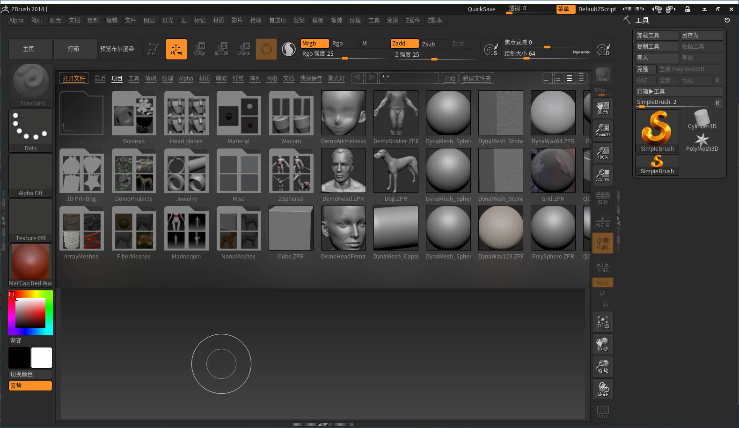This screenshot has width=739, height=428.
Task: Pick a color in the color picker square
Action: (x=30, y=313)
